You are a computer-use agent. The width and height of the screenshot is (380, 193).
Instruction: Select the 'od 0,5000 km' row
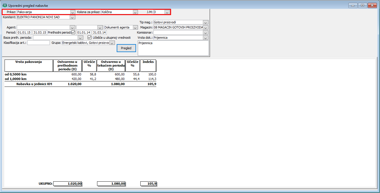point(16,74)
